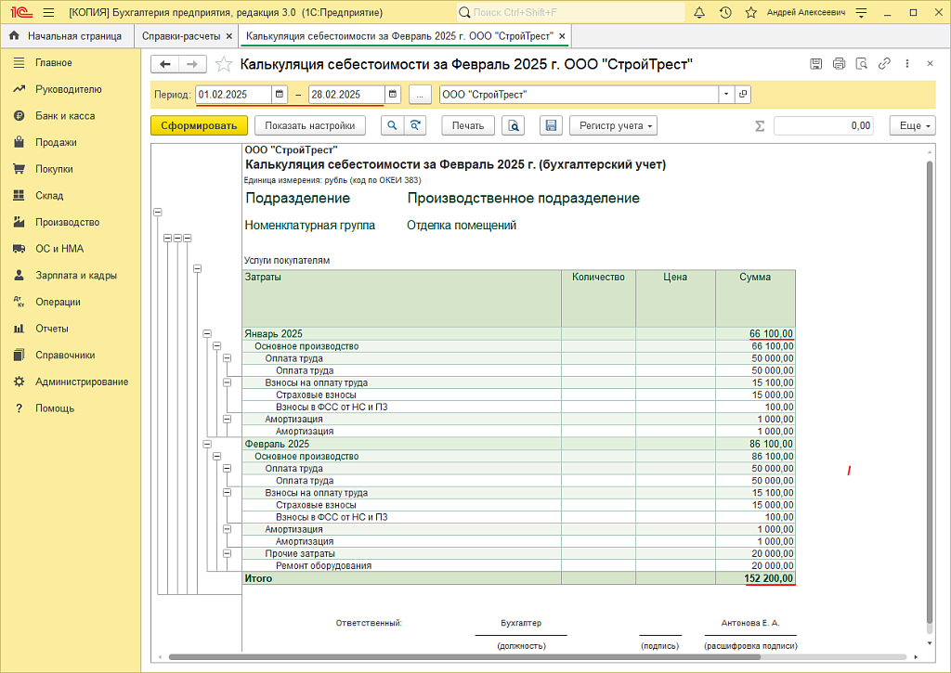The image size is (951, 673).
Task: Open print preview icon in header
Action: click(x=861, y=64)
